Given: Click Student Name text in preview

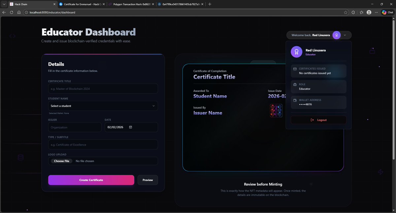Looking at the screenshot, I should (210, 96).
